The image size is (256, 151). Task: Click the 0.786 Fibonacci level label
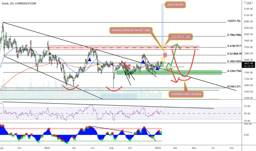[x=234, y=35]
